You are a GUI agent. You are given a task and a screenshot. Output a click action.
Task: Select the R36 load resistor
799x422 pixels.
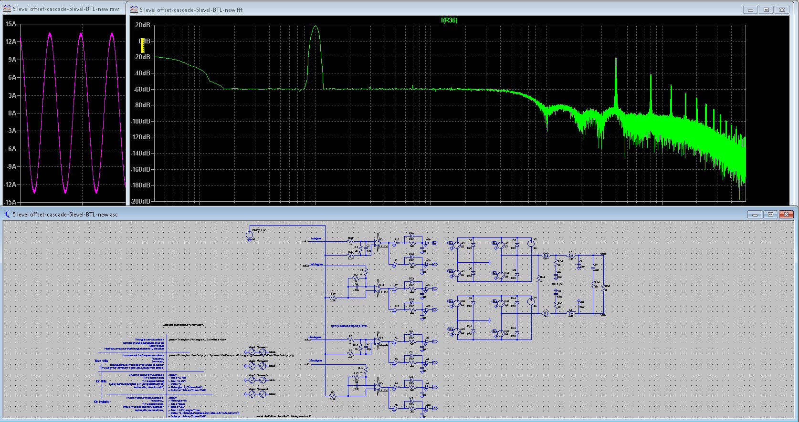(x=603, y=288)
